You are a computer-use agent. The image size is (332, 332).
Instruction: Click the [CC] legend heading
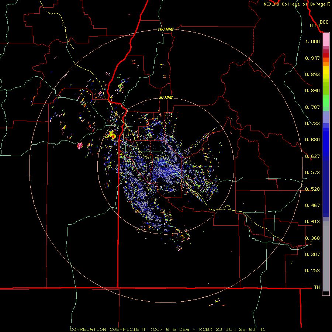click(315, 25)
